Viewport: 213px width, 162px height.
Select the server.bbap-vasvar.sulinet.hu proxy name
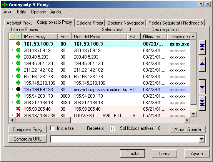(x=101, y=90)
